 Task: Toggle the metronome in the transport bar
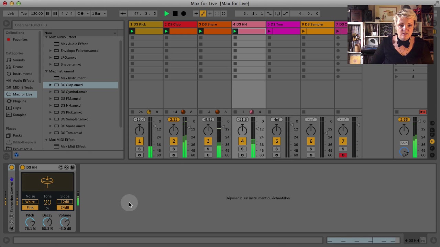coord(81,14)
